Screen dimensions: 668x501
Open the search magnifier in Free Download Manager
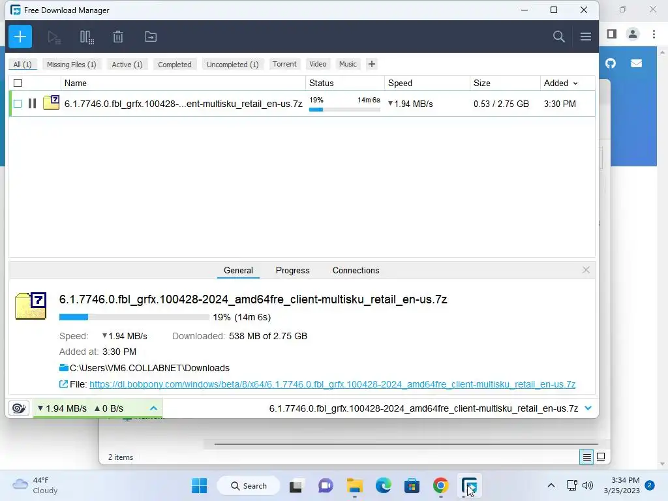[x=559, y=37]
